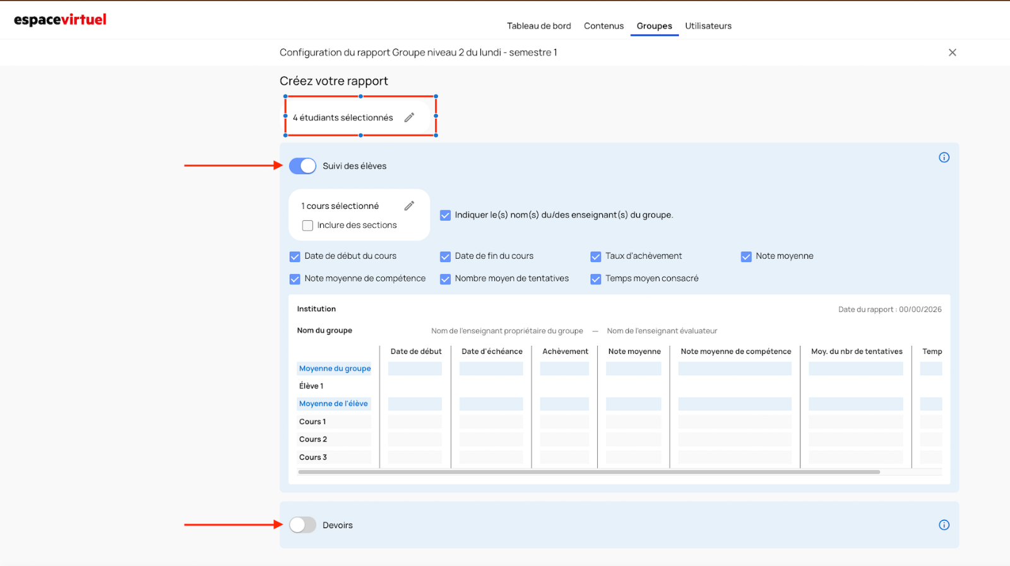Edit course selection with the pencil icon
This screenshot has width=1010, height=566.
409,206
